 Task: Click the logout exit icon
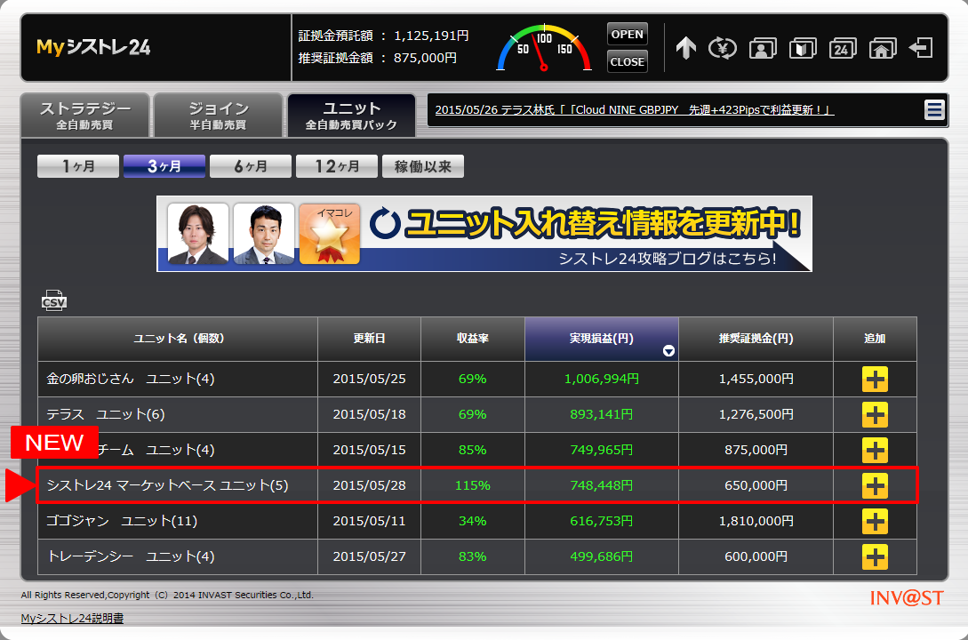click(x=921, y=47)
